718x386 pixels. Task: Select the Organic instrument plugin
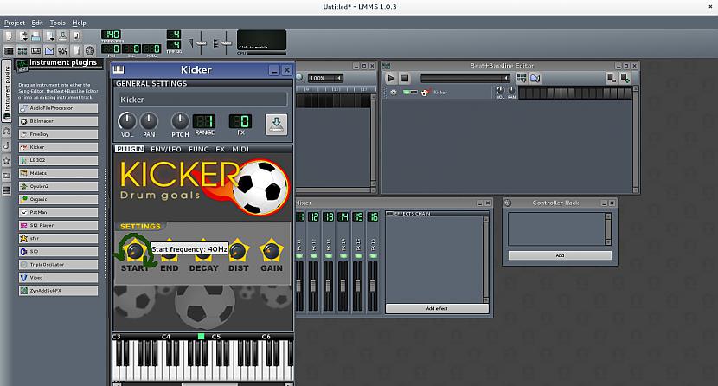point(58,200)
